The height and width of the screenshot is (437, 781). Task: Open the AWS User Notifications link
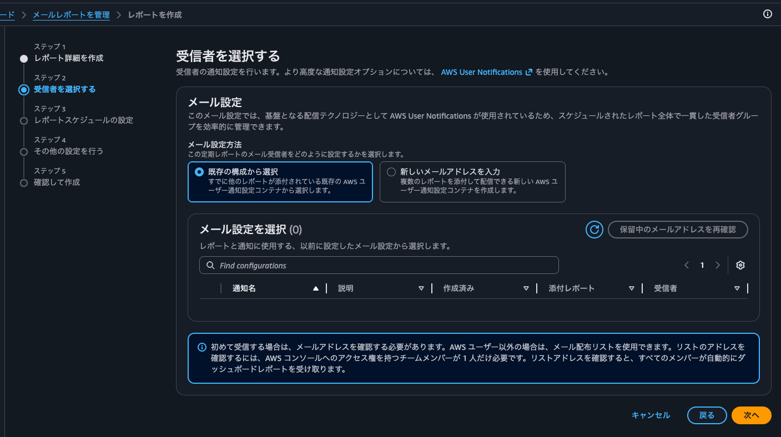pos(481,72)
